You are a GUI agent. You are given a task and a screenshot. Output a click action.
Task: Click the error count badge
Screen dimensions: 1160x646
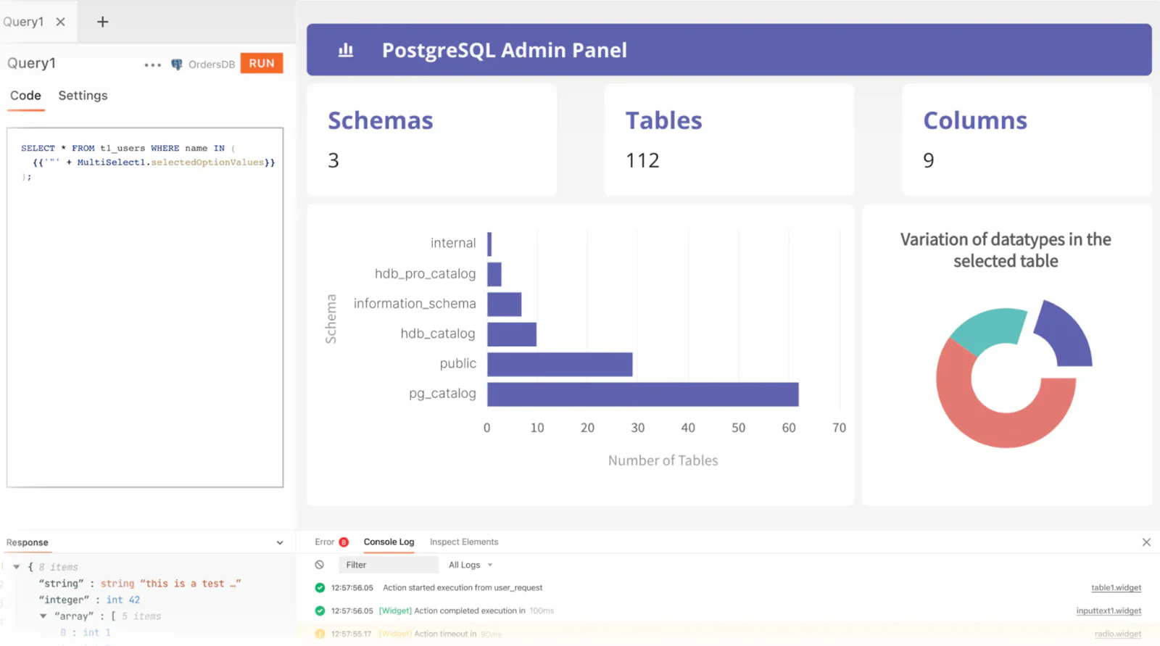[x=344, y=542]
